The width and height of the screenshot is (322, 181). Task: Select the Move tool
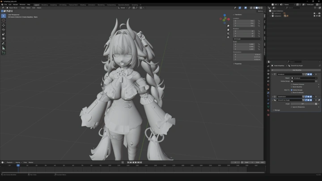4,25
